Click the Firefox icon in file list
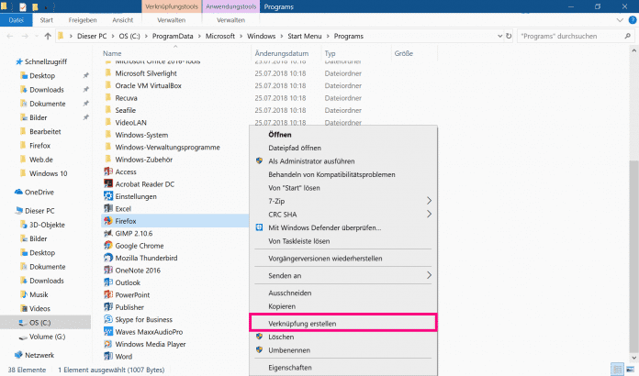 107,221
